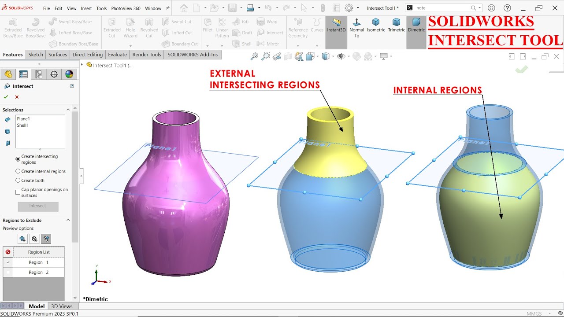Select the Isometric view button
Viewport: 564px width, 317px height.
[x=376, y=26]
